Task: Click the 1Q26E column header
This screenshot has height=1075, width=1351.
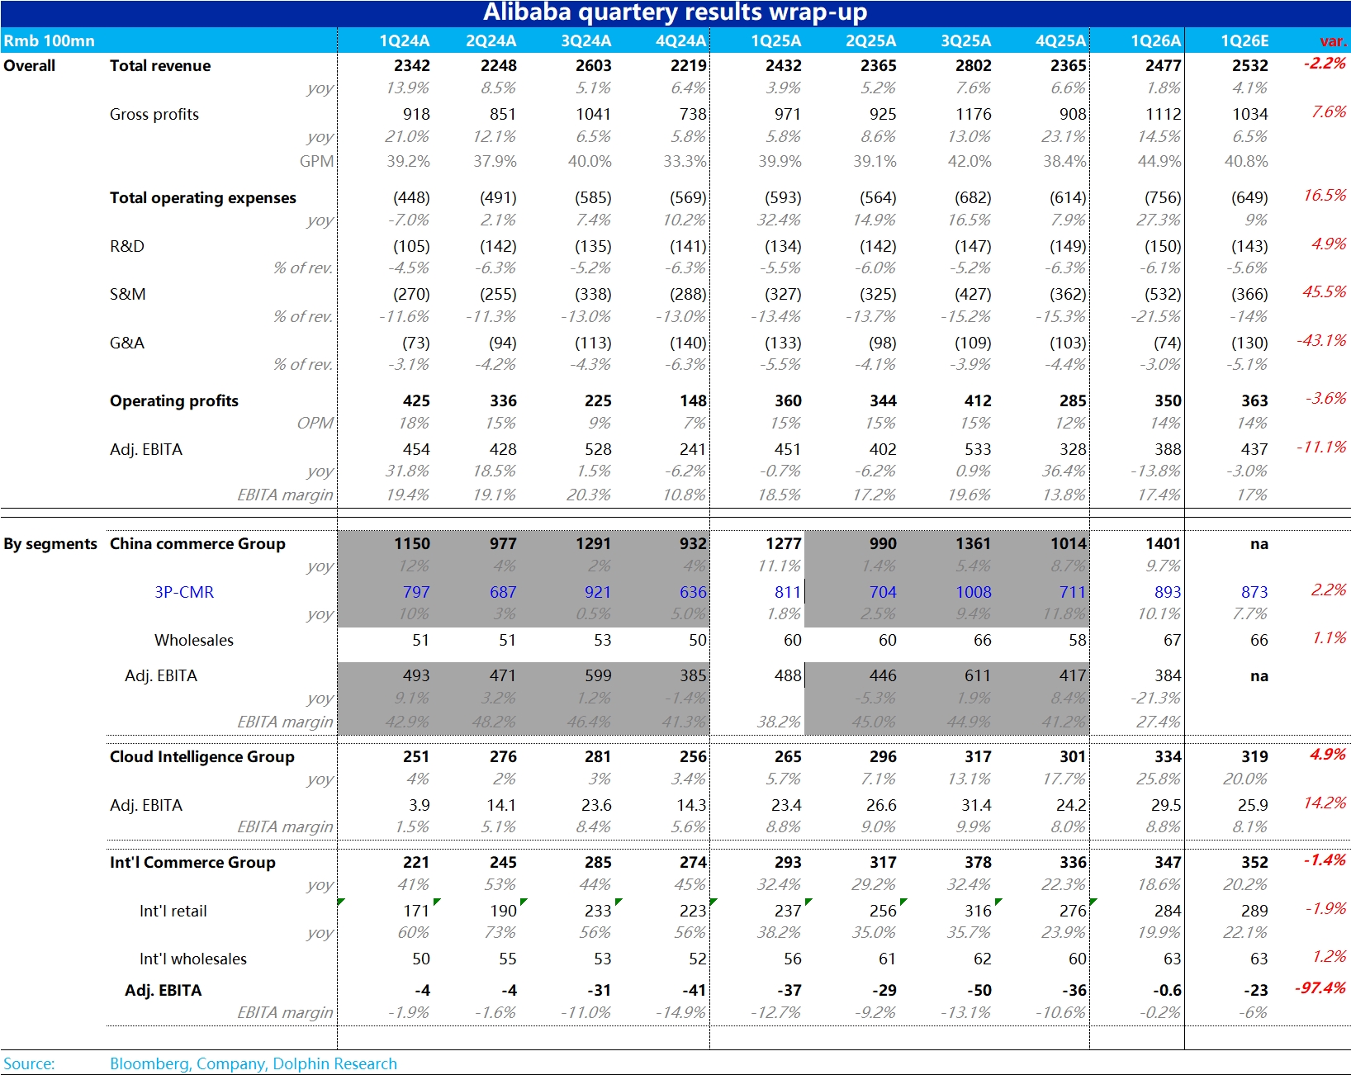Action: [x=1244, y=40]
